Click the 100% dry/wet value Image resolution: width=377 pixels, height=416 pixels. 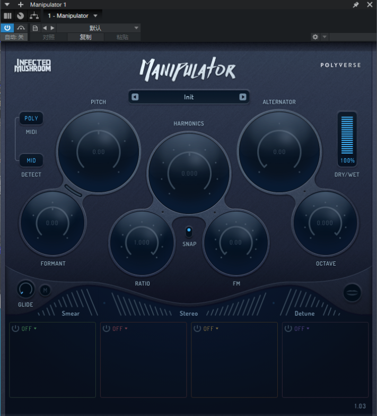point(347,160)
